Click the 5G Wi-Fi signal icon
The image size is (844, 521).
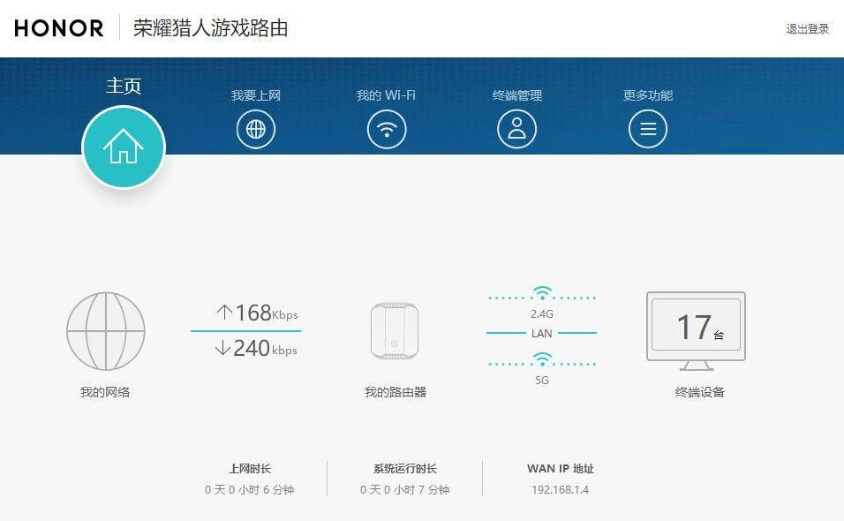click(x=542, y=359)
